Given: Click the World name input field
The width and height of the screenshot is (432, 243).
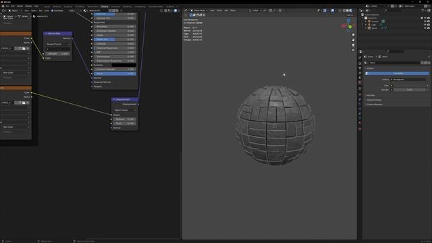Looking at the screenshot, I should [394, 63].
